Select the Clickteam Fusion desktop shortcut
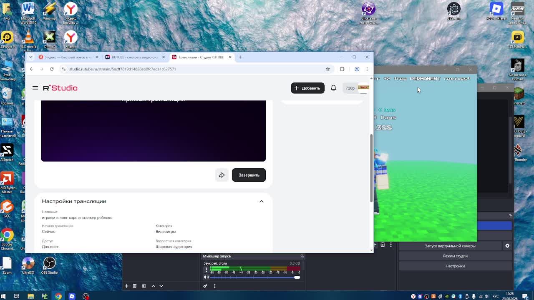Viewport: 534px width, 300px height. coord(368,12)
